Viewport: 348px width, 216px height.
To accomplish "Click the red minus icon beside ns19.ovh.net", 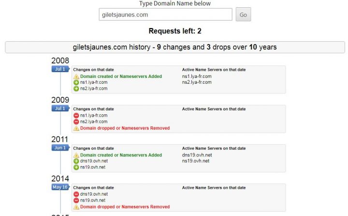I will [x=76, y=201].
